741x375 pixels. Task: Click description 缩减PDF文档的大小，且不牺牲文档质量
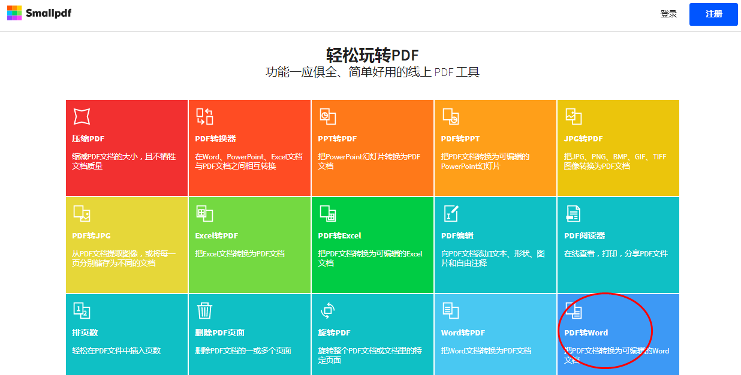coord(124,162)
